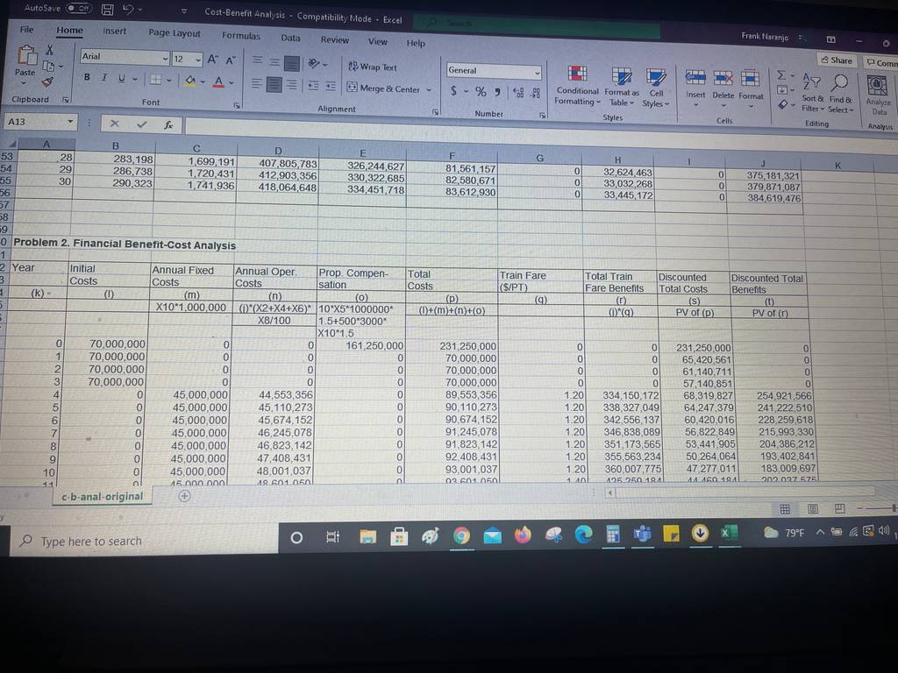Open the View ribbon tab
Image resolution: width=898 pixels, height=673 pixels.
click(377, 41)
